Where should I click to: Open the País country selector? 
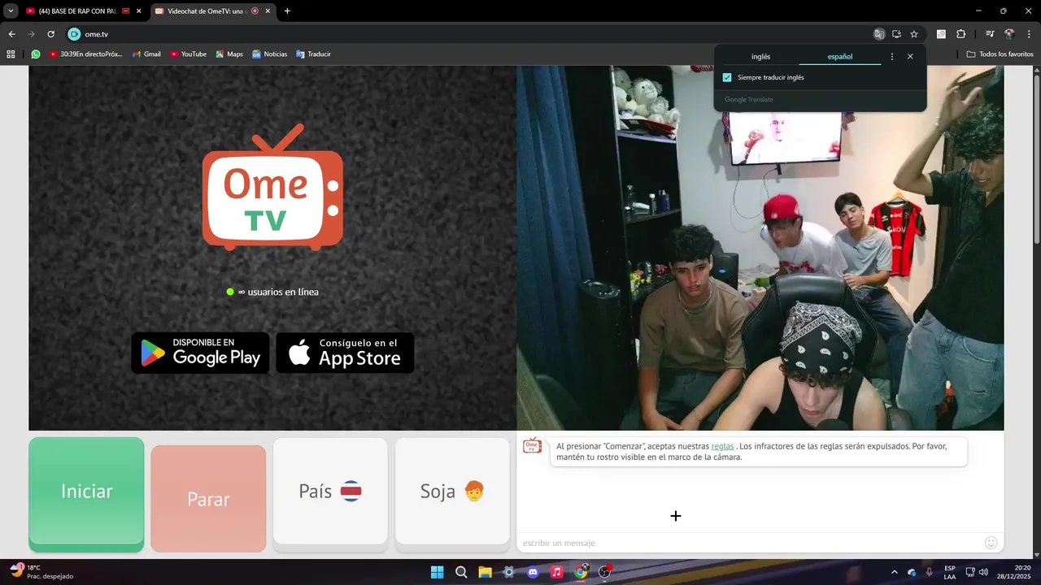[x=330, y=492]
